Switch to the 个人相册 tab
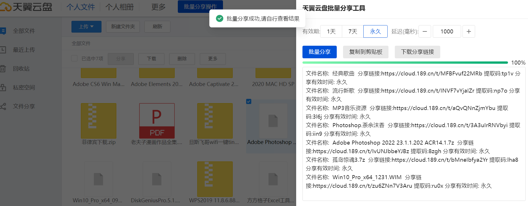 (x=119, y=7)
